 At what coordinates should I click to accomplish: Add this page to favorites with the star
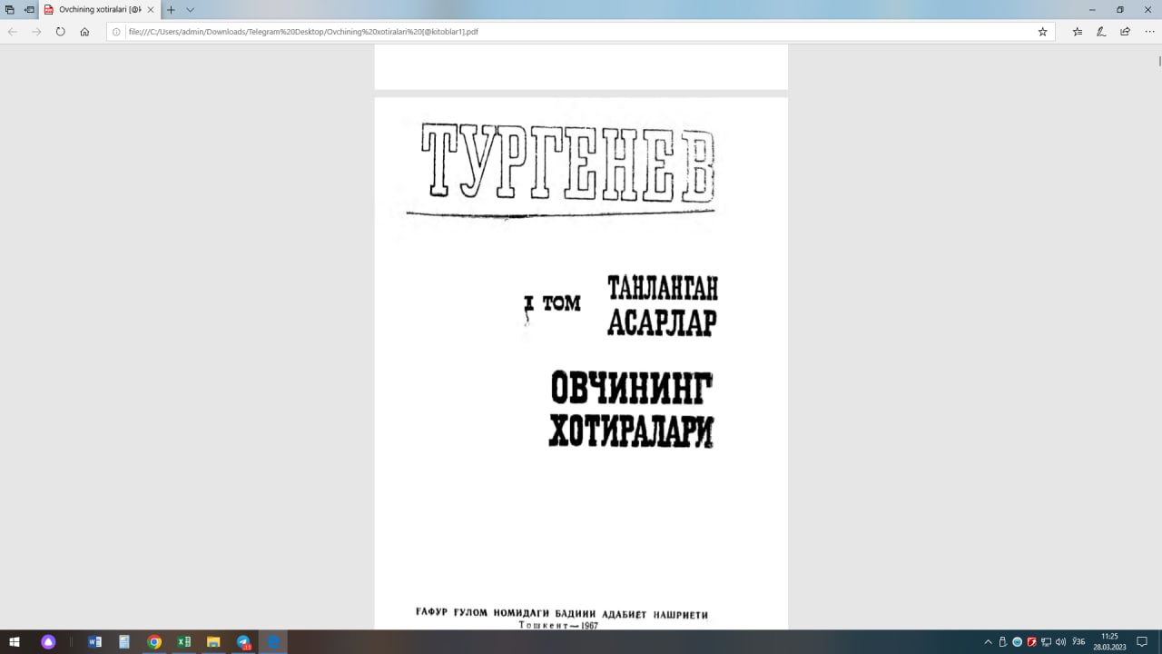pyautogui.click(x=1043, y=31)
